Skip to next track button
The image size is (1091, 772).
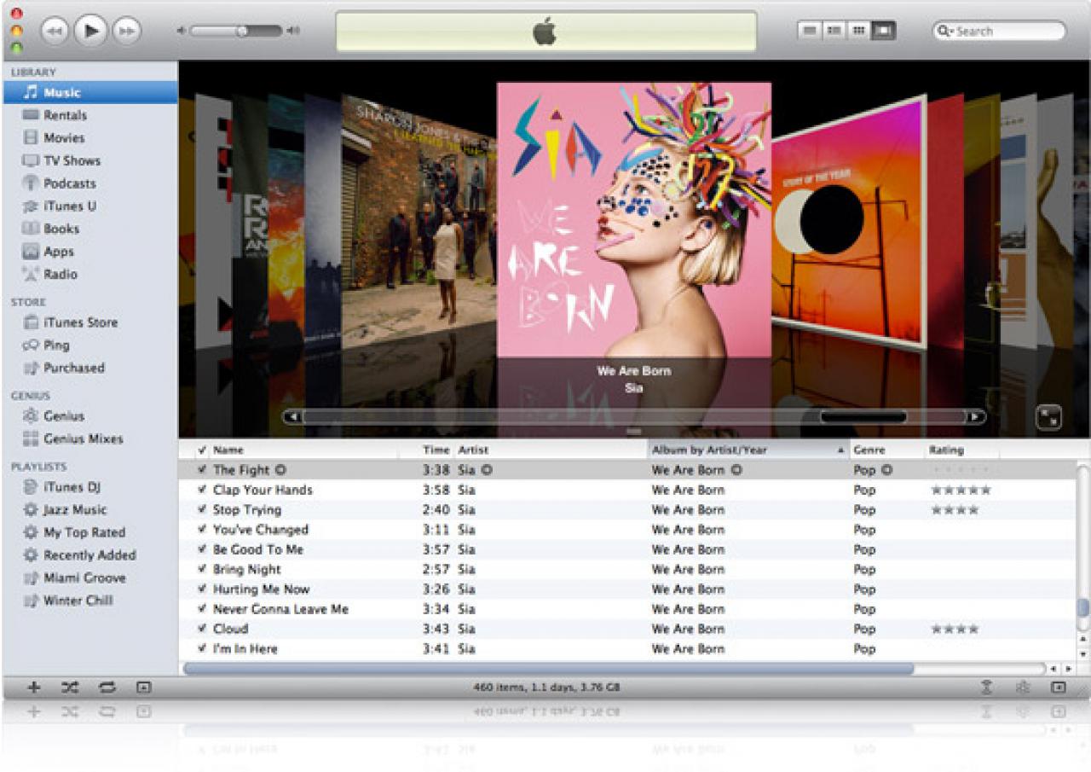pyautogui.click(x=127, y=32)
